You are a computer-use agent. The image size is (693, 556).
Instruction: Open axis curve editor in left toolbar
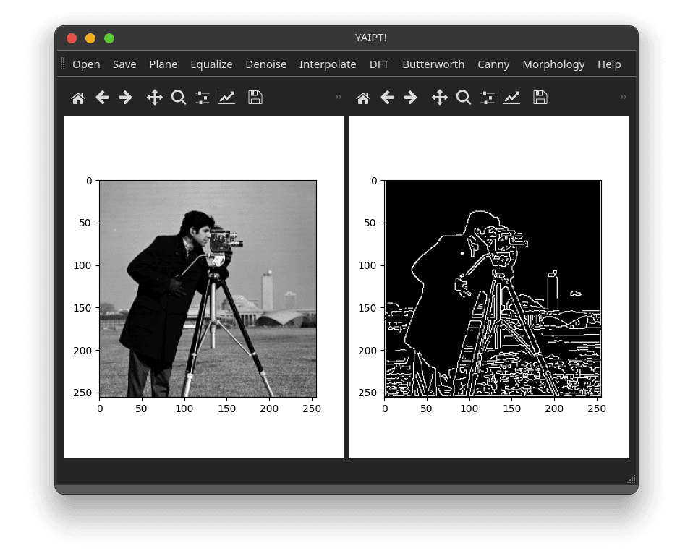(x=226, y=98)
